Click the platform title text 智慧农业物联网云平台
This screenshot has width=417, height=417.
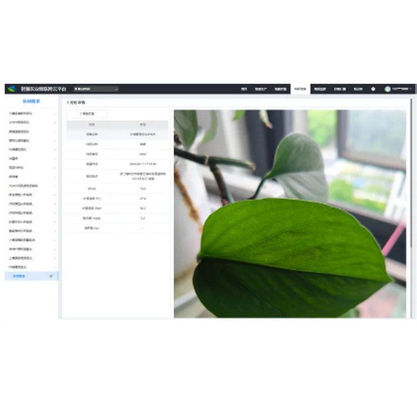pyautogui.click(x=43, y=89)
